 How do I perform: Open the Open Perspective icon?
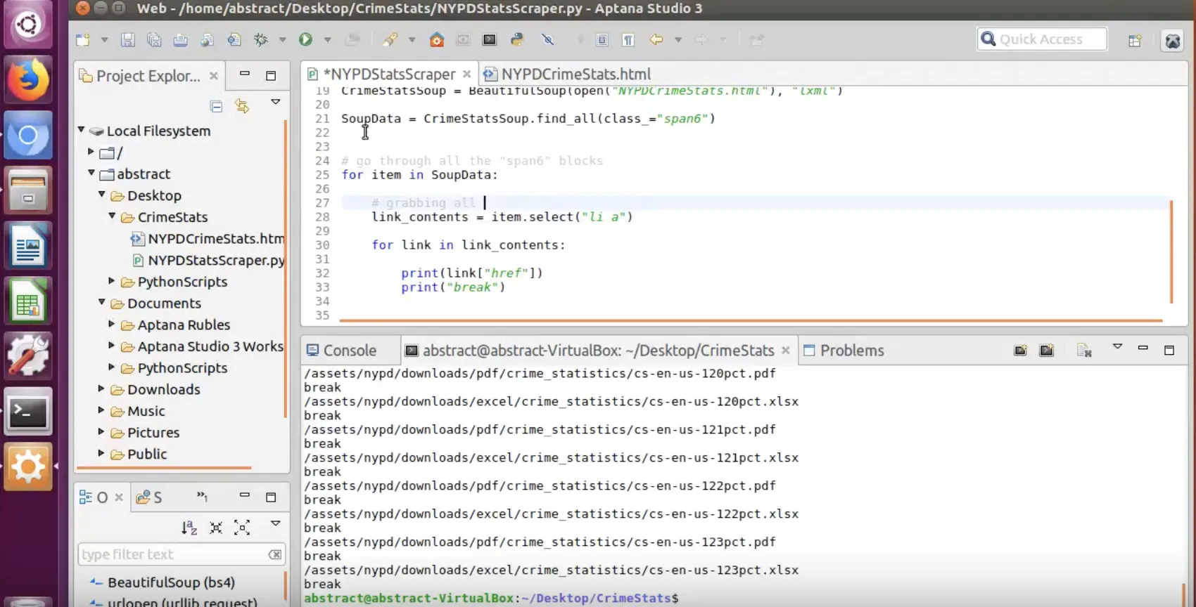(1135, 41)
